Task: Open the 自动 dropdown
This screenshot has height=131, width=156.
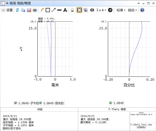Action: click(x=132, y=10)
